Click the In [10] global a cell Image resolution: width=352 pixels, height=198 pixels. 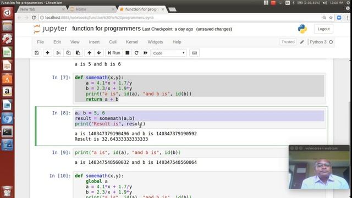click(199, 185)
